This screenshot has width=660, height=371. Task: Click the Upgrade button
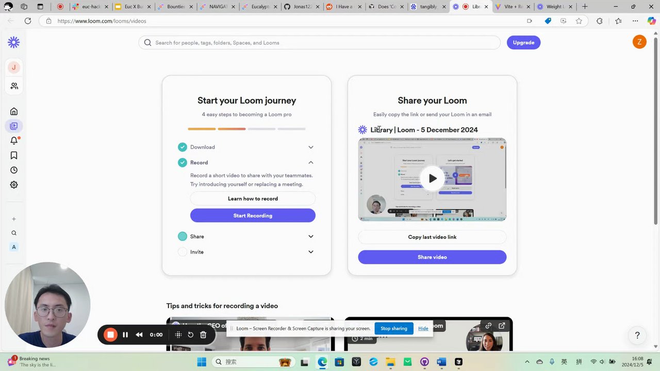523,42
